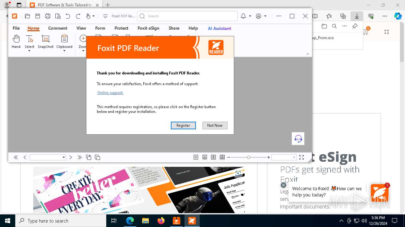The width and height of the screenshot is (405, 227).
Task: Click the Windows taskbar search box
Action: (x=61, y=221)
